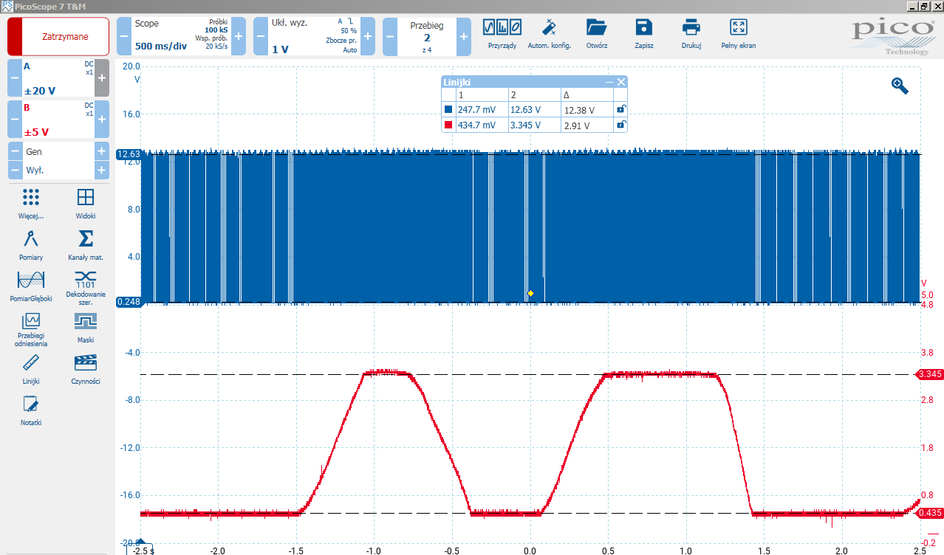Click minus button next to Gen
Screen dimensions: 944x555
coord(15,151)
